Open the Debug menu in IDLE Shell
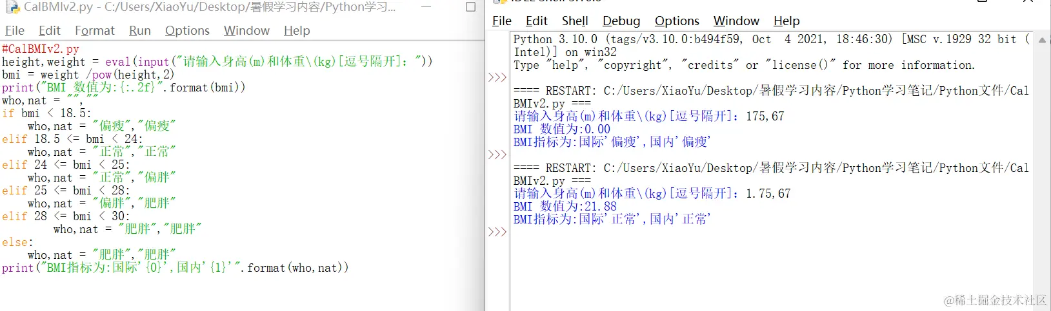Image resolution: width=1051 pixels, height=311 pixels. (621, 21)
